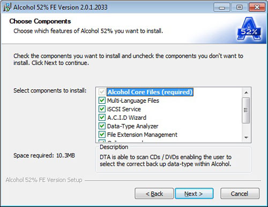The width and height of the screenshot is (268, 207).
Task: Uncheck the Multi-Language Files checkbox
Action: point(102,101)
